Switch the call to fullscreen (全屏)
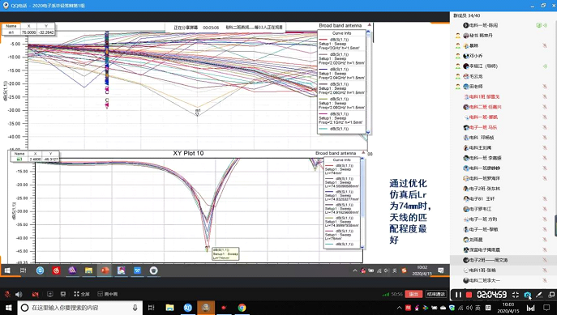The image size is (561, 315). (82, 294)
